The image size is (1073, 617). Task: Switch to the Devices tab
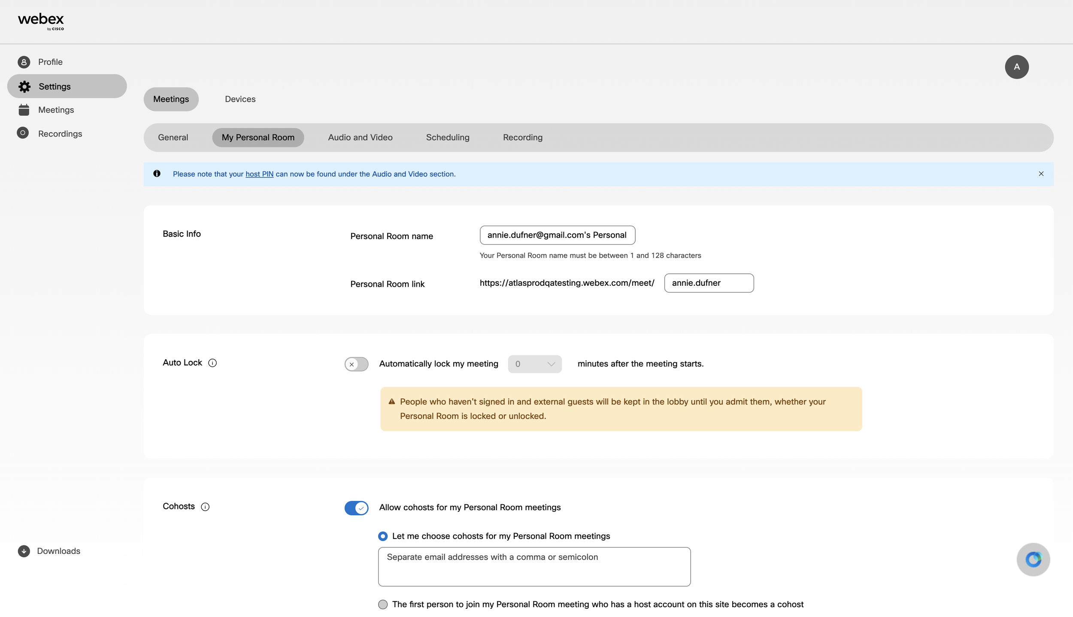point(240,99)
